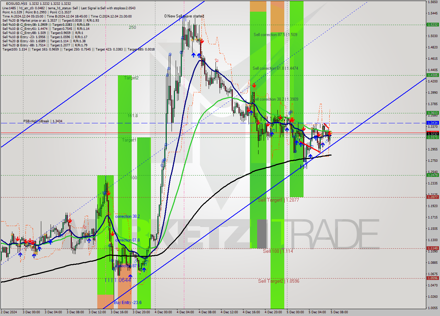Select the 'Sell %20 @ Entry -50' line
Screen dimensions: 440x316
click(x=44, y=41)
